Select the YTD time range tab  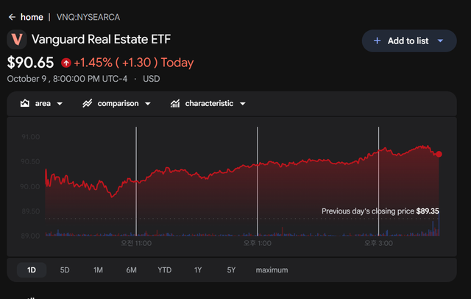165,270
